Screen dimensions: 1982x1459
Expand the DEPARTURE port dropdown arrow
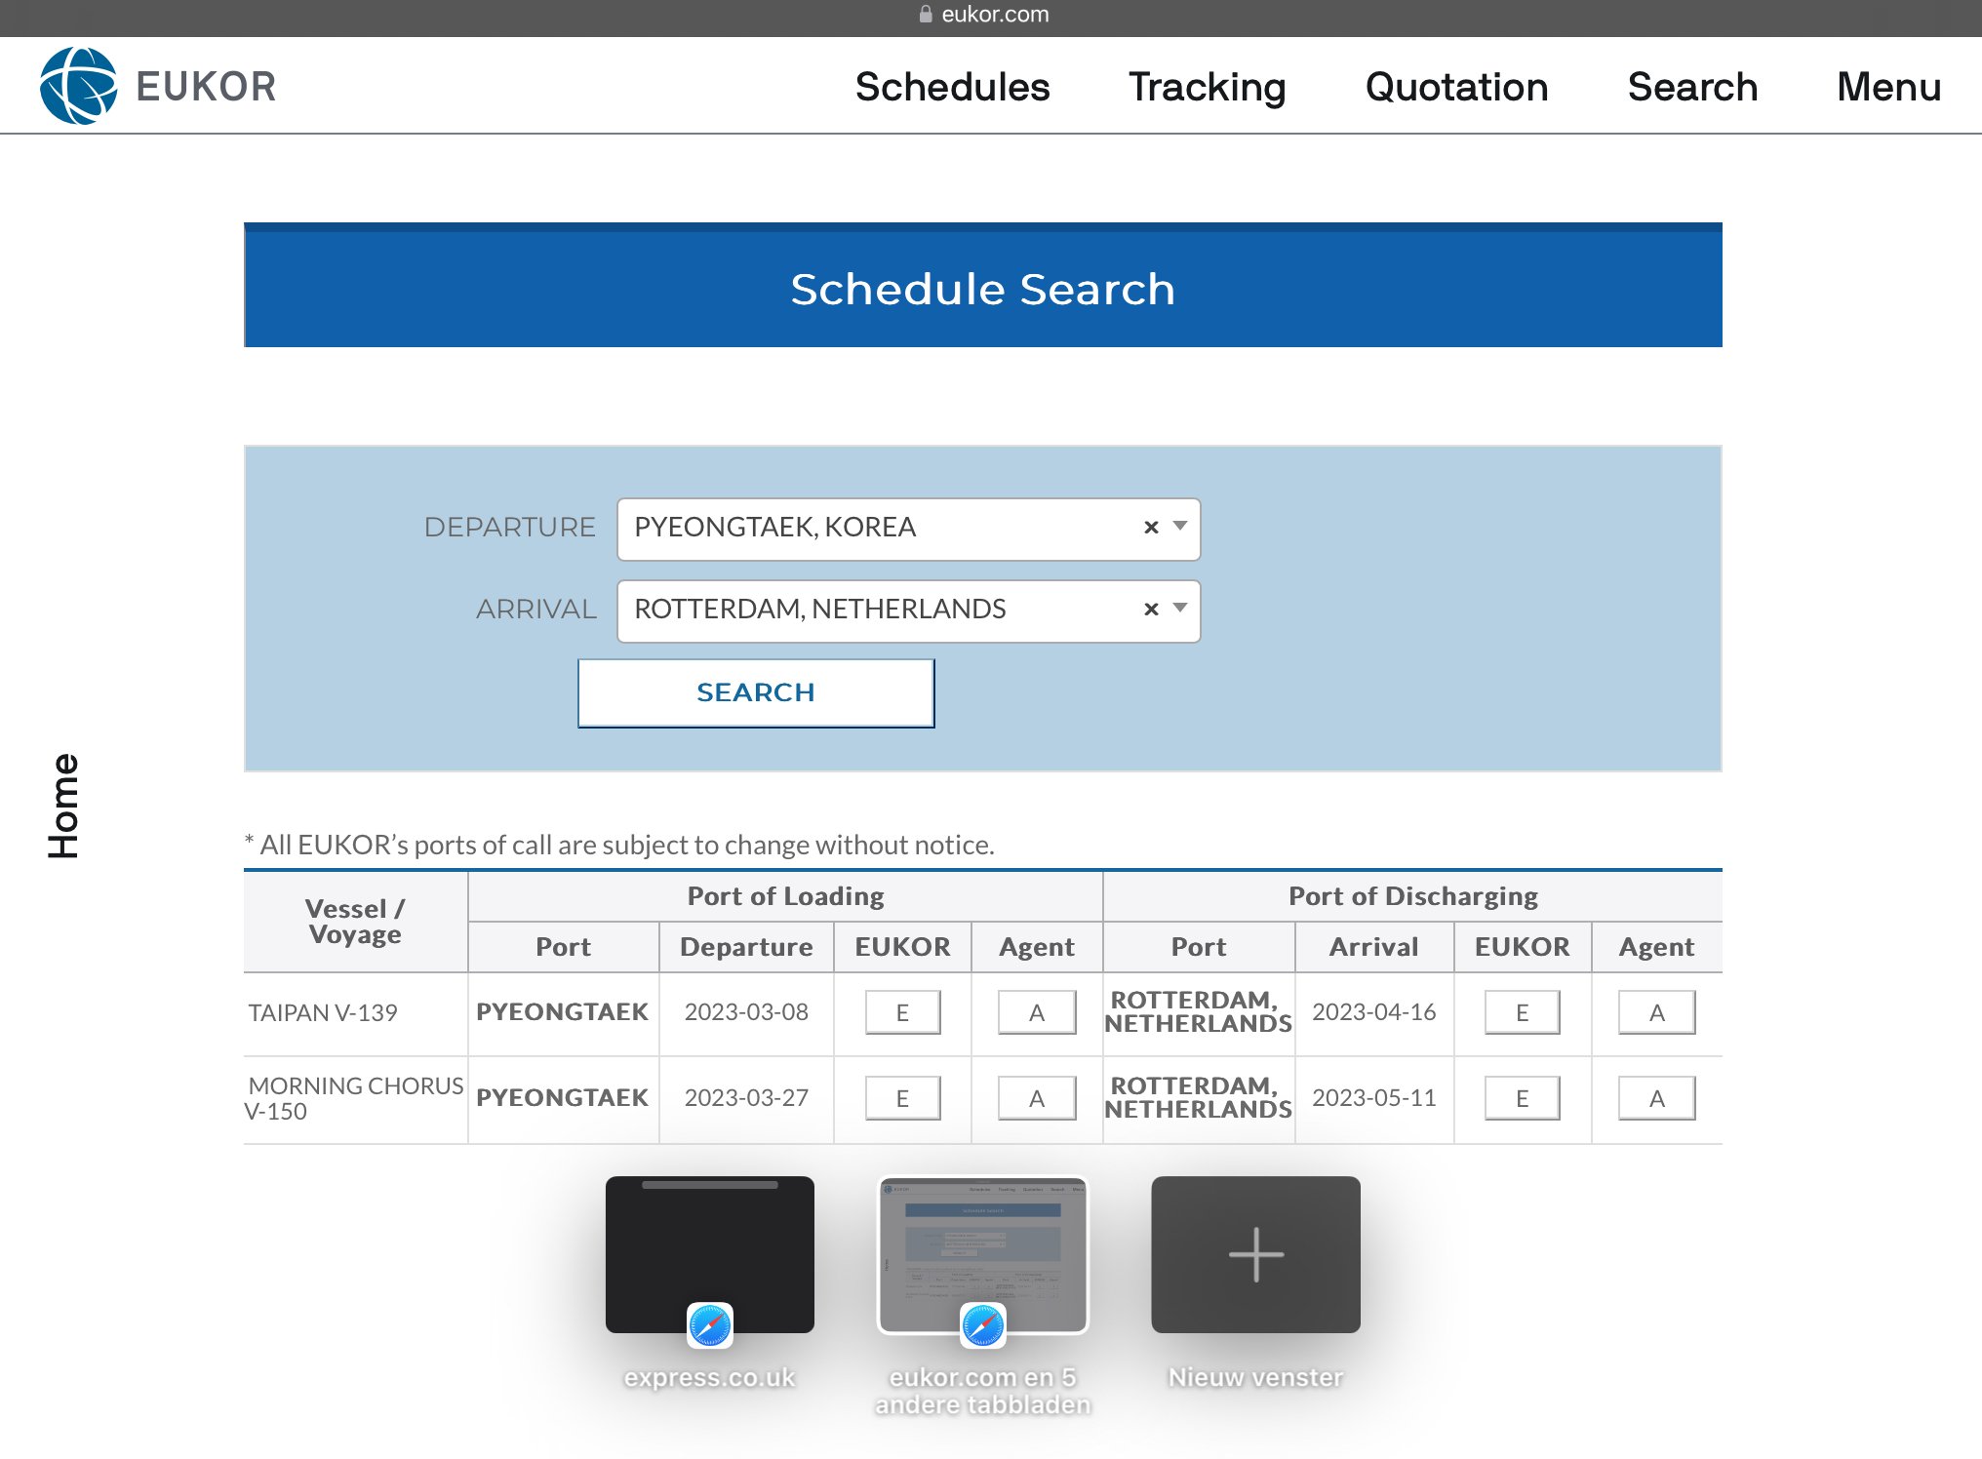click(x=1180, y=527)
